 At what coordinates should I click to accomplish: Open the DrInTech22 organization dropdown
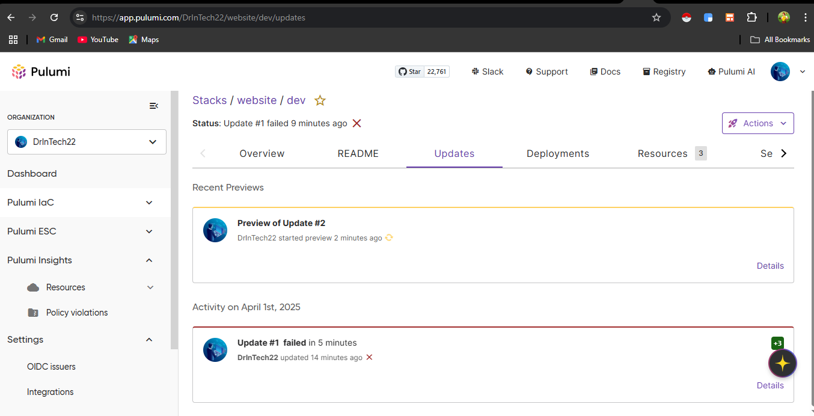pos(87,142)
